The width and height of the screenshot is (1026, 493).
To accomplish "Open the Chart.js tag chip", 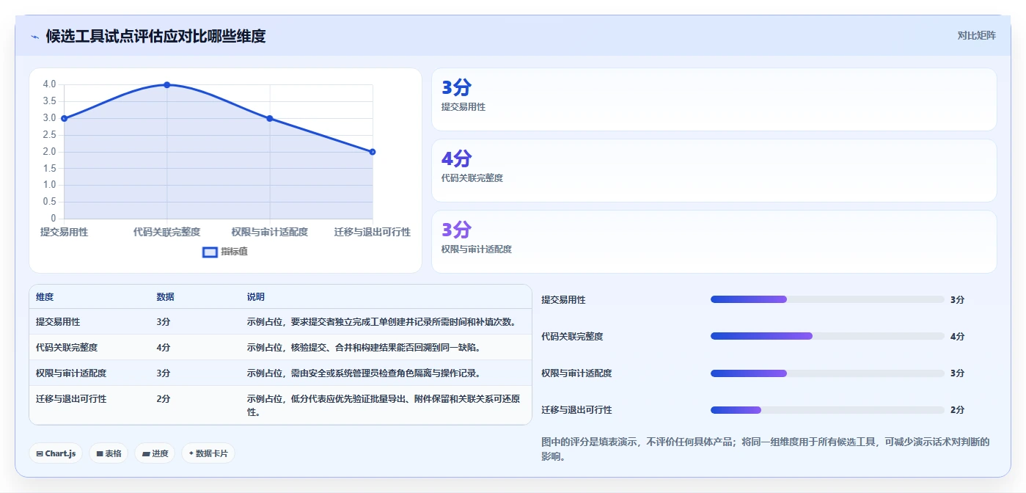I will [x=56, y=453].
